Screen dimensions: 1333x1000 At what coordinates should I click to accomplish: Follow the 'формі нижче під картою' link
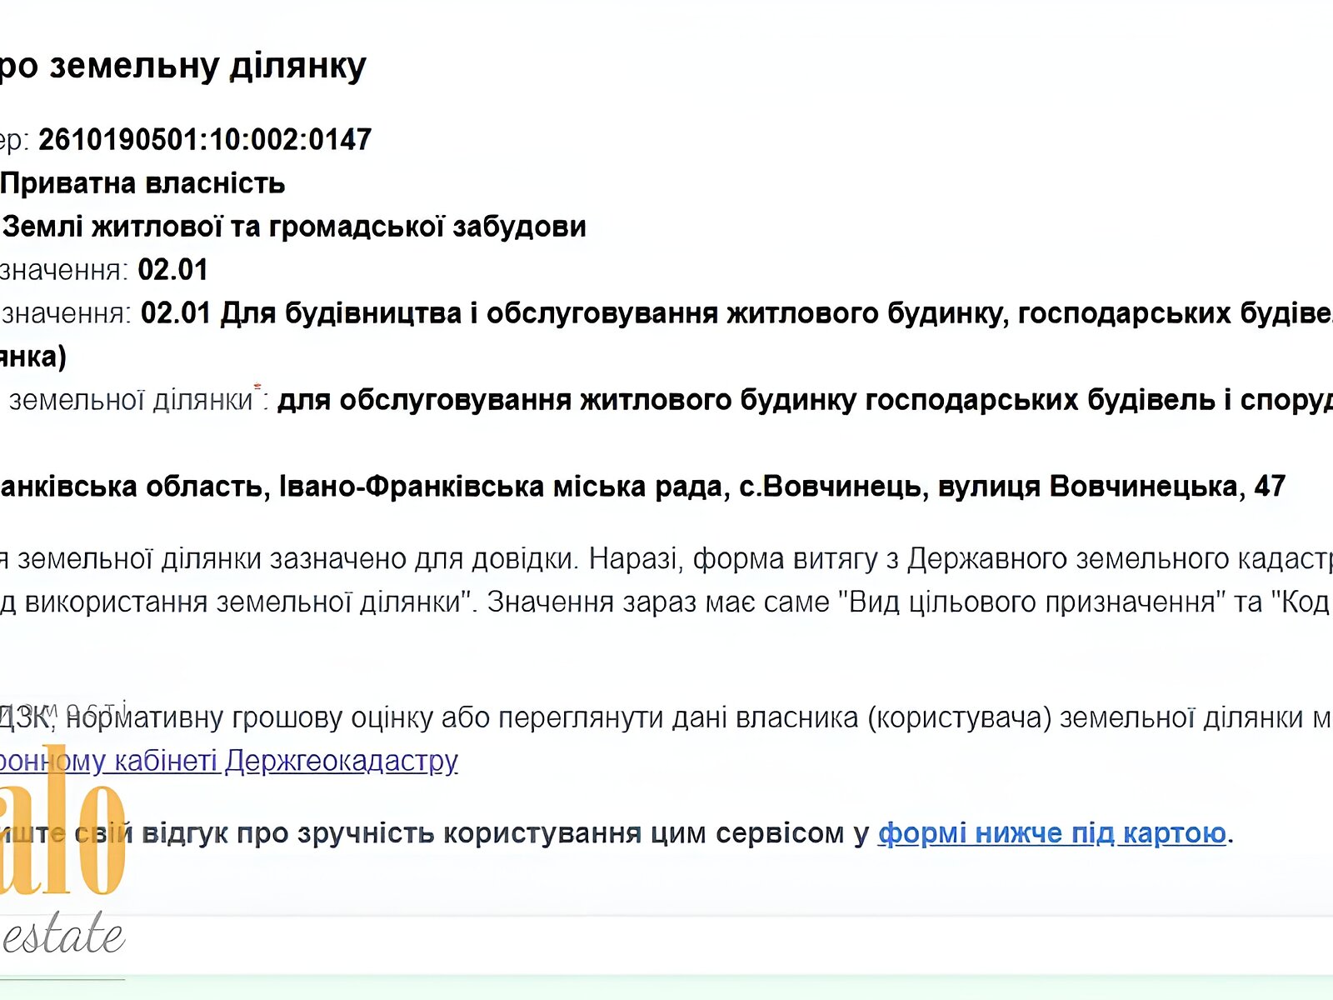pos(1052,832)
